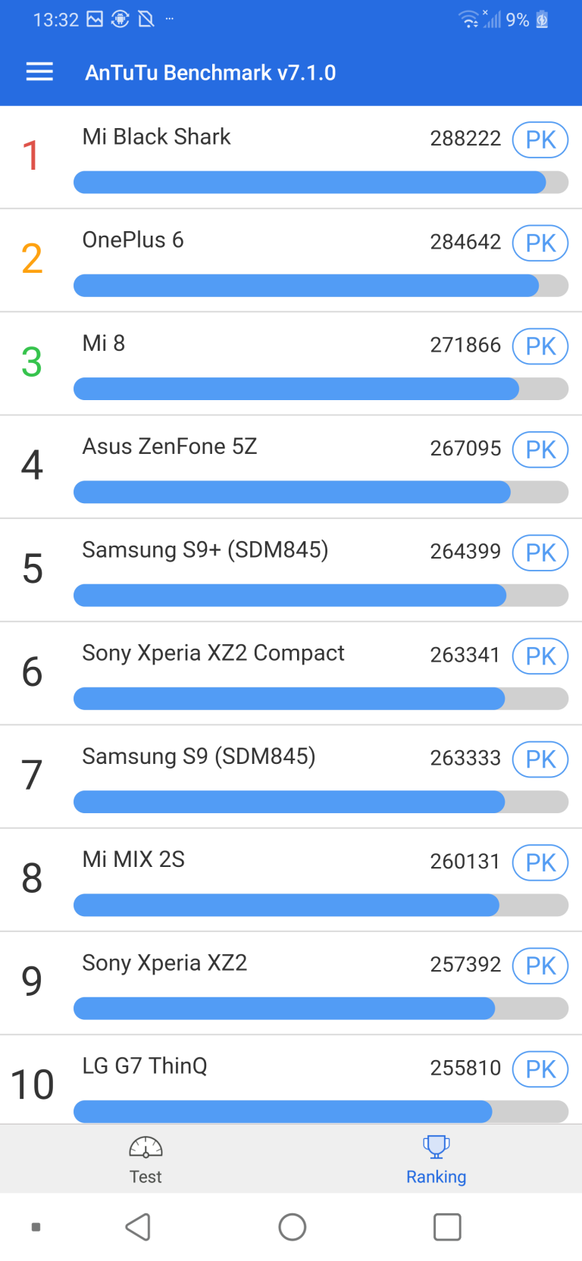Click PK for Sony Xperia XZ2 Compact
The height and width of the screenshot is (1261, 582).
[540, 656]
